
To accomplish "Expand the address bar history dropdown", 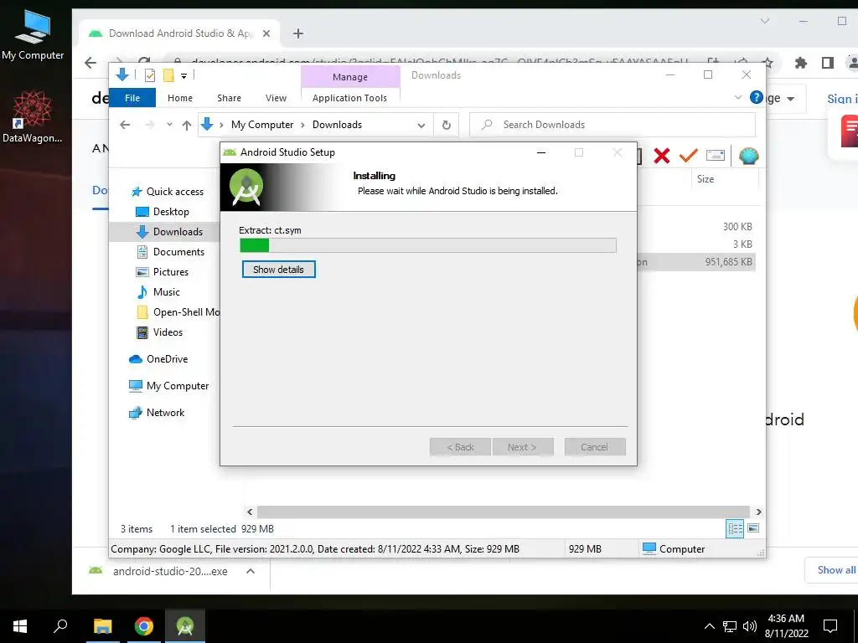I will click(x=421, y=126).
